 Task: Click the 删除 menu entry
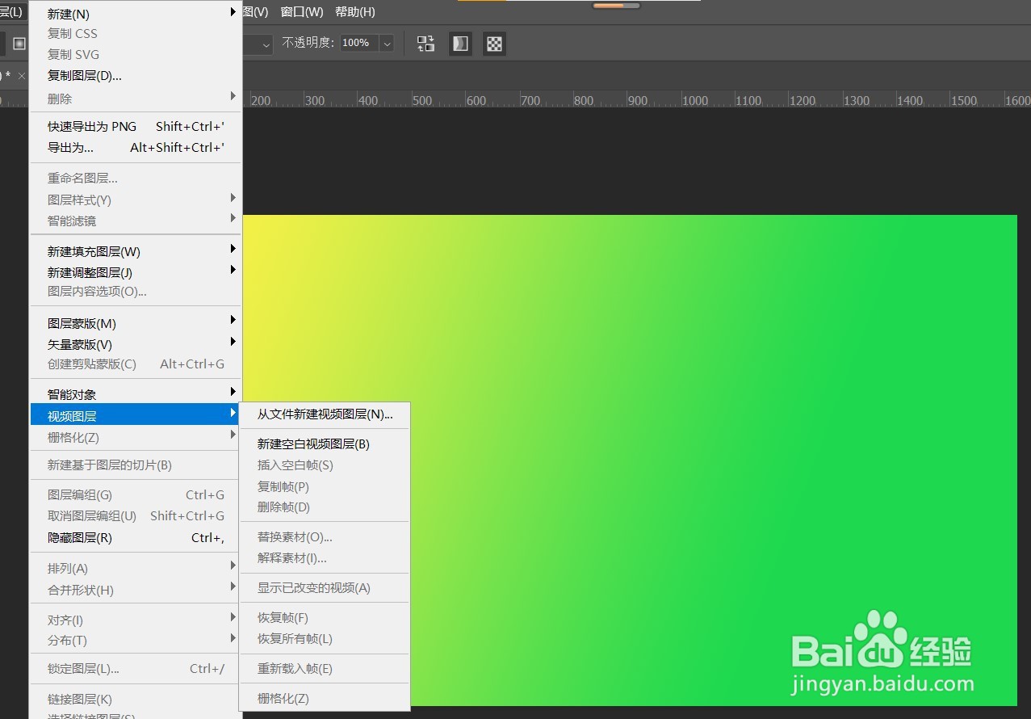click(x=136, y=98)
